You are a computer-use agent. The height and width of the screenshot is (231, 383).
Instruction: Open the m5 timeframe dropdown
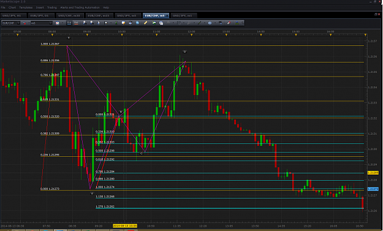pyautogui.click(x=51, y=23)
